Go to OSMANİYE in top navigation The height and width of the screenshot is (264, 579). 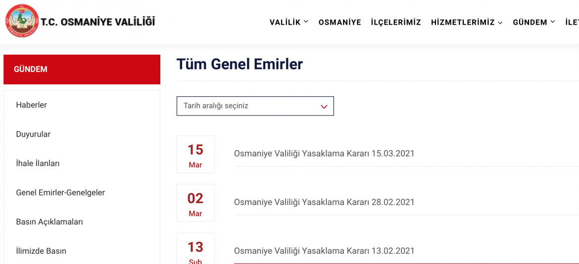pyautogui.click(x=339, y=22)
